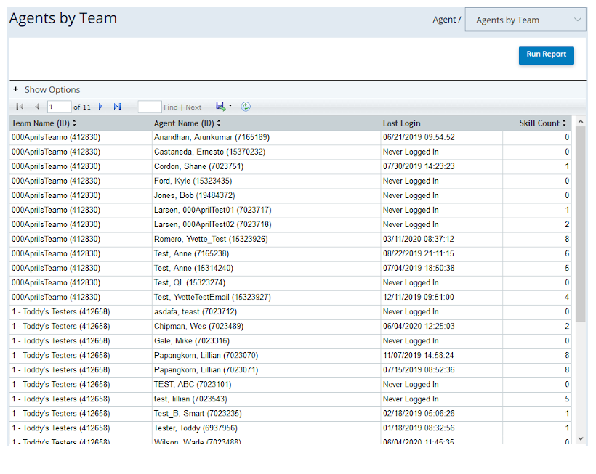
Task: Select Papangkorn, Lillian (7023071)
Action: [206, 369]
